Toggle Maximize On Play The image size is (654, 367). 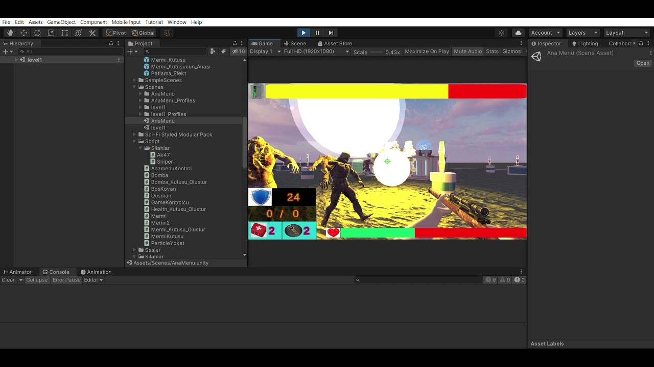(x=427, y=51)
